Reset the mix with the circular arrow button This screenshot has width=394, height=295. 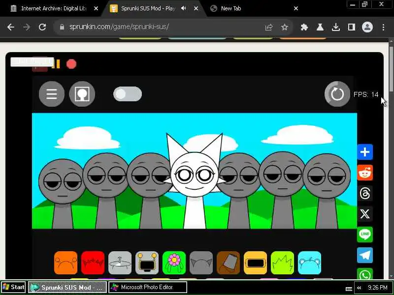point(337,94)
